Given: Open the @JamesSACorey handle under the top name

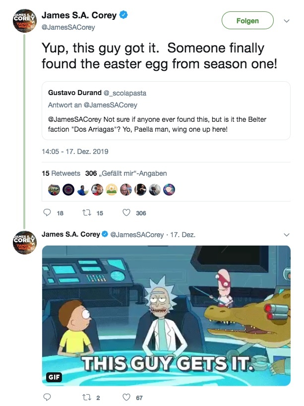Looking at the screenshot, I should (68, 27).
